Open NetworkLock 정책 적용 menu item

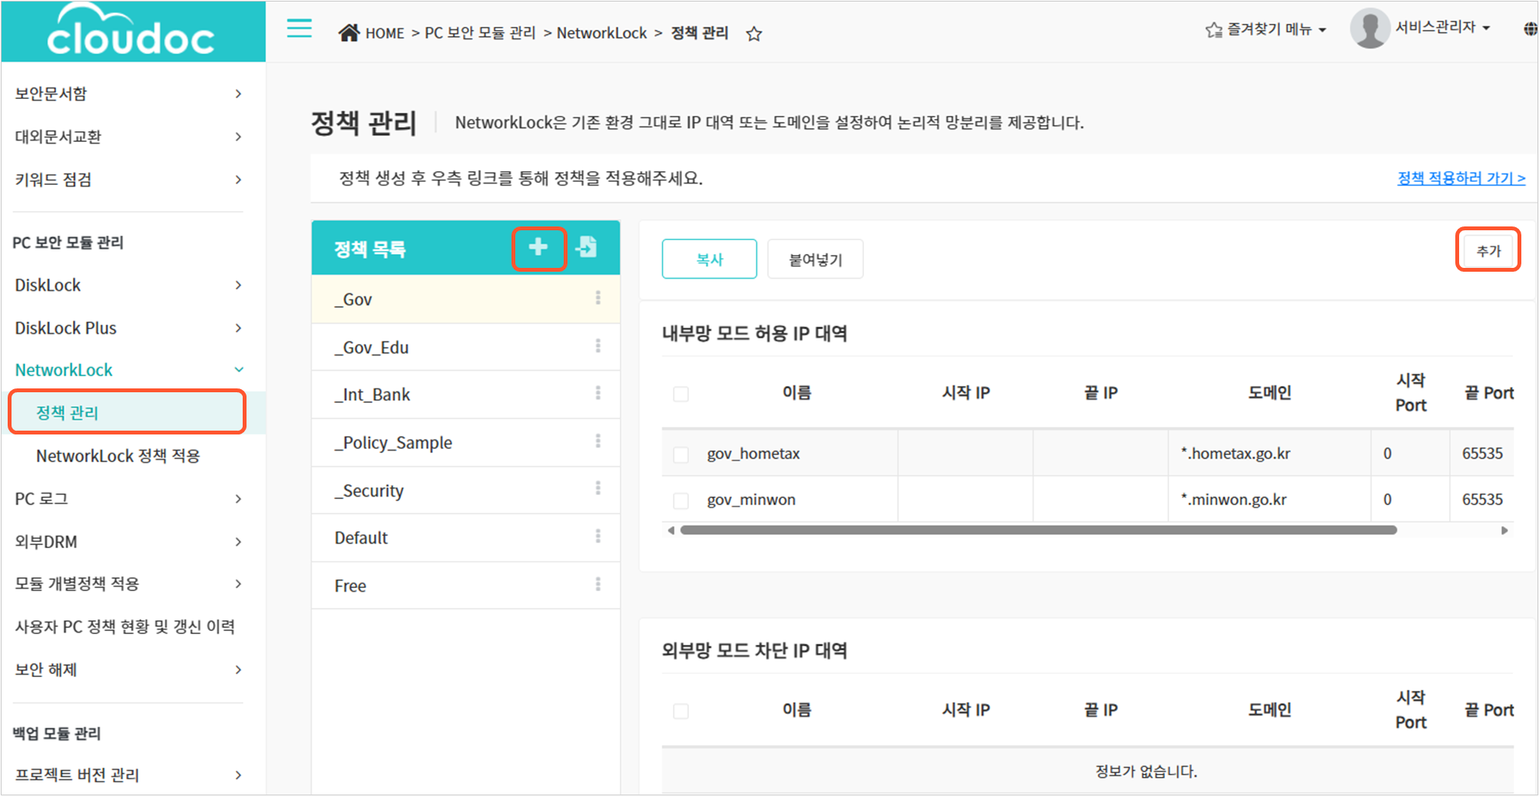pyautogui.click(x=118, y=456)
